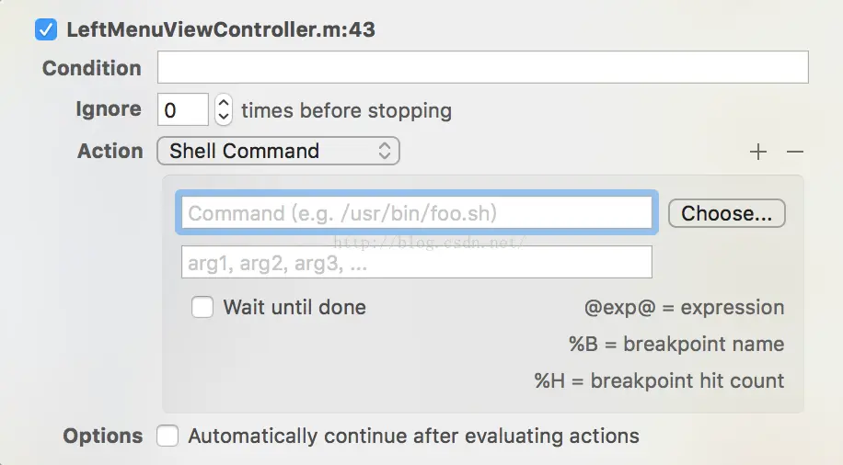Click into the shell Command path field
843x465 pixels.
point(418,213)
